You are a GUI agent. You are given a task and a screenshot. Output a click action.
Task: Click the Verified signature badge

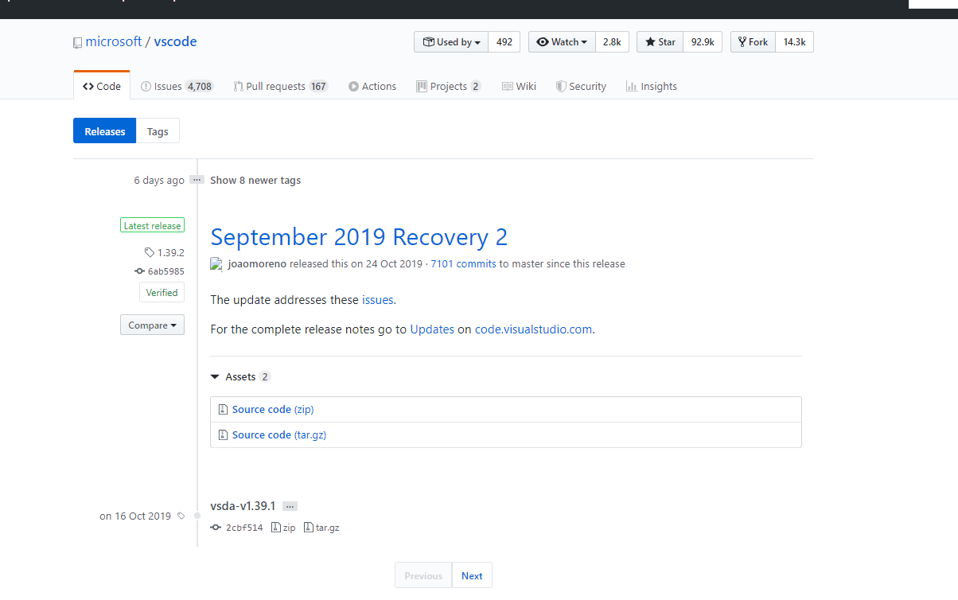pyautogui.click(x=162, y=292)
